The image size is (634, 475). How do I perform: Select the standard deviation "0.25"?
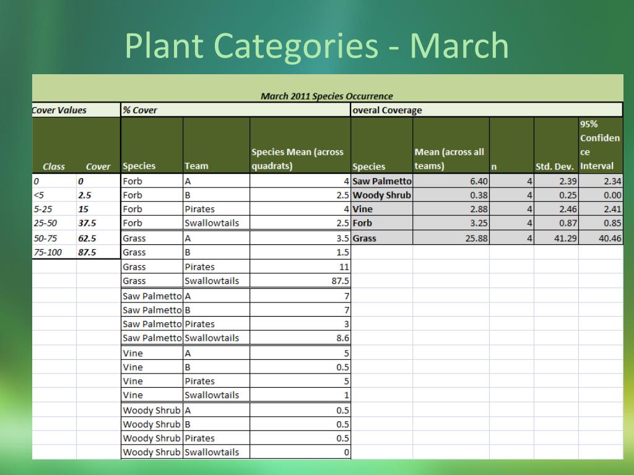click(x=568, y=195)
